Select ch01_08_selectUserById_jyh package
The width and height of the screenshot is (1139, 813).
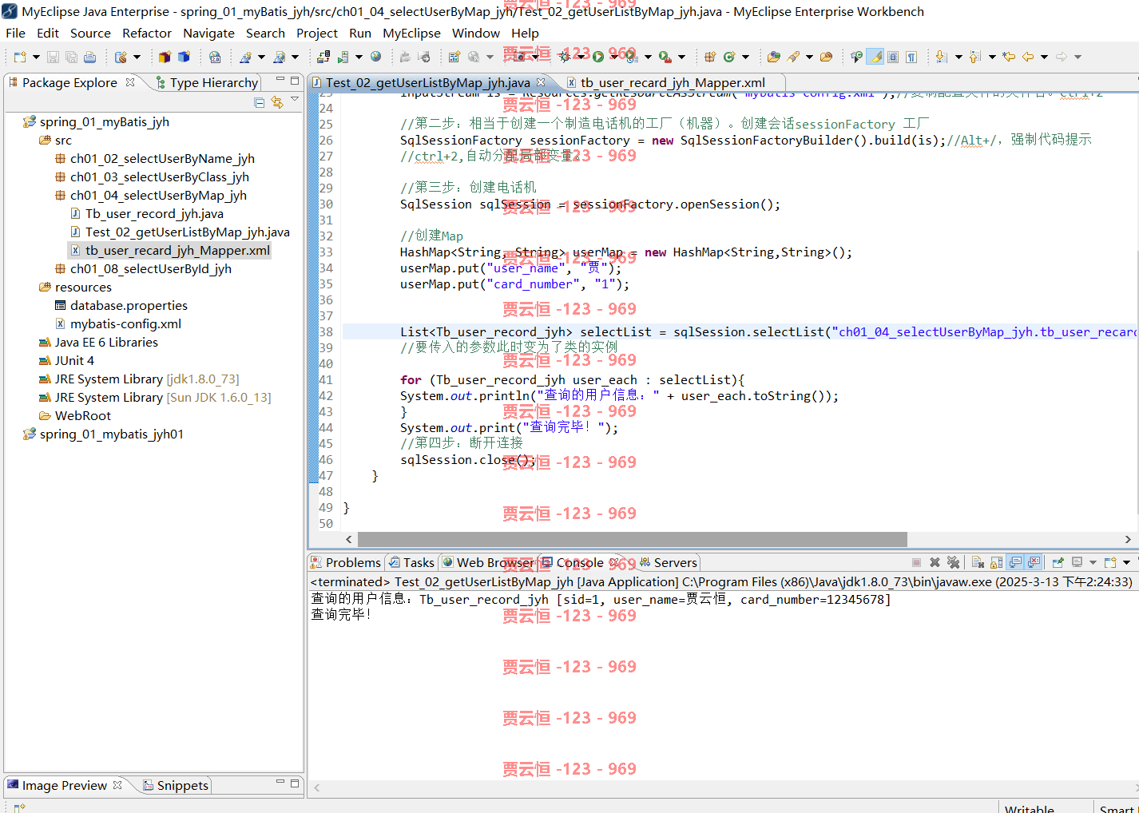click(150, 268)
